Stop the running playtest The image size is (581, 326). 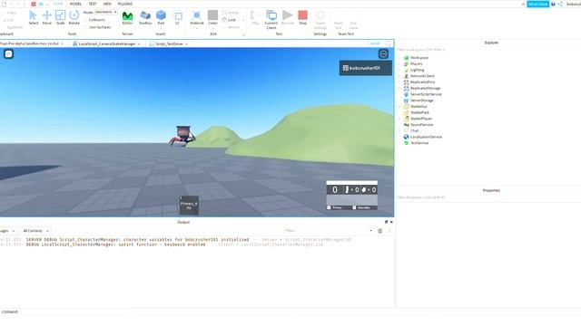(x=302, y=17)
